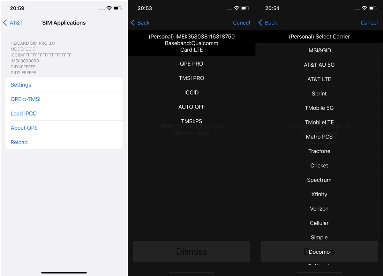Select QPE<>TMSI option
This screenshot has height=276, width=383.
(x=64, y=99)
